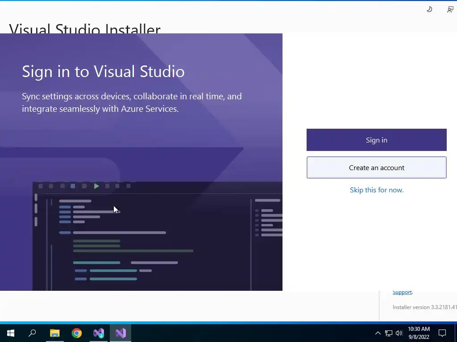Switch to Google Chrome on the taskbar
This screenshot has height=342, width=457.
pyautogui.click(x=77, y=333)
